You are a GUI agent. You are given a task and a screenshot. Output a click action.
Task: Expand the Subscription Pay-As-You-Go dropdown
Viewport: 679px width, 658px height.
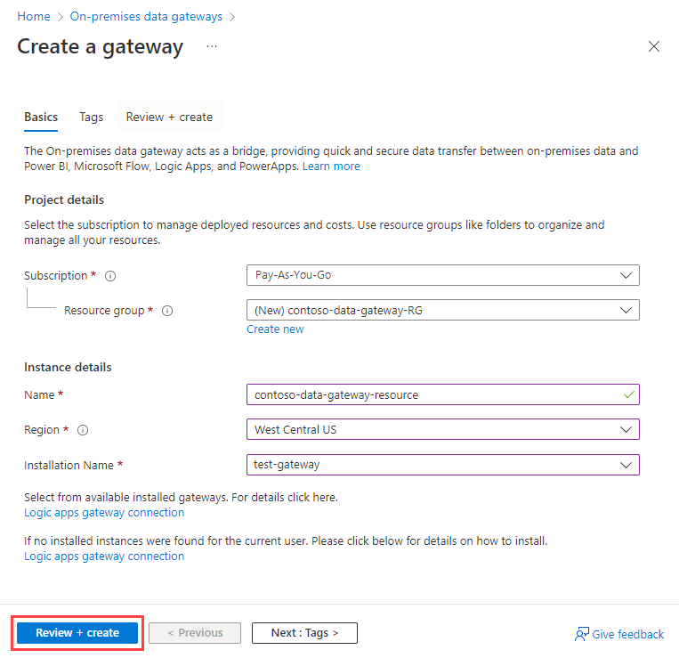[443, 275]
